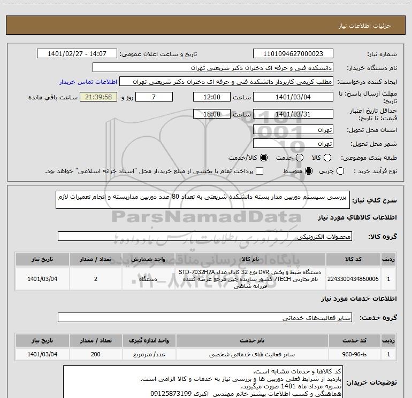Image resolution: width=412 pixels, height=398 pixels.
Task: Click the اطلاعات کالاهای مورد نیاز section heading
Action: point(357,217)
